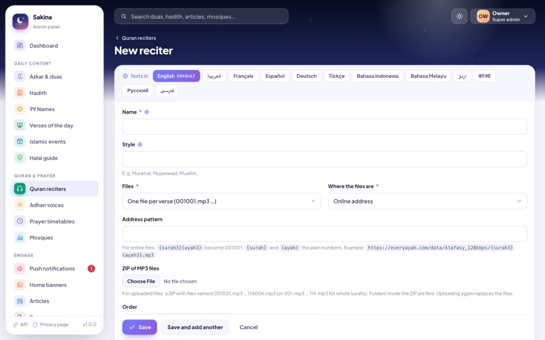Click the Halal guide shield icon
545x340 pixels.
(20, 158)
